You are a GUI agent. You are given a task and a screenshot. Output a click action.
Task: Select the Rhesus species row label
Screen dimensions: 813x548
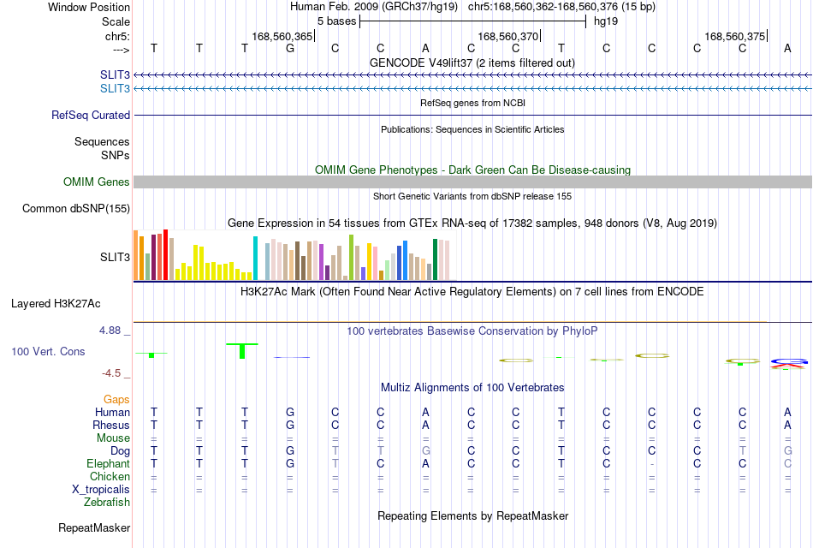click(111, 425)
